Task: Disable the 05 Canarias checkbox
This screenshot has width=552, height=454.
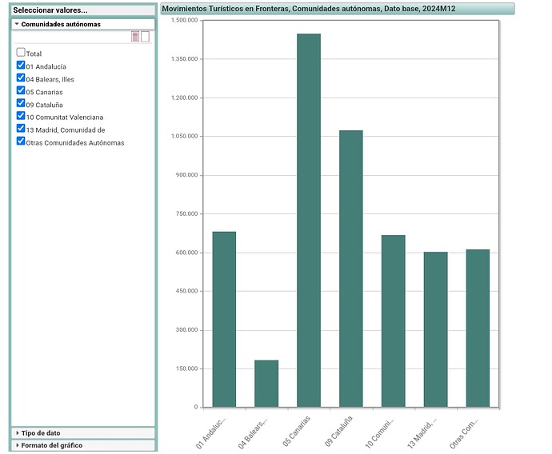Action: tap(21, 91)
